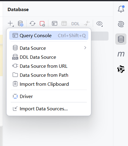Click the star-shaped plugin sidebar icon

(121, 69)
